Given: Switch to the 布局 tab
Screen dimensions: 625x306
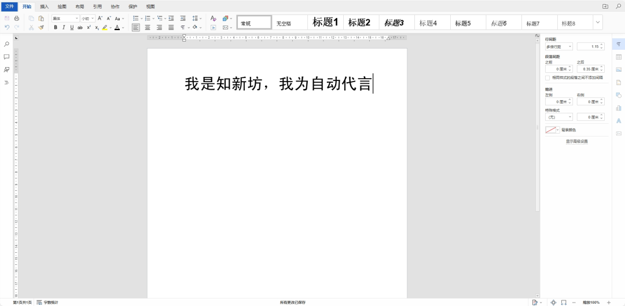Looking at the screenshot, I should (x=80, y=7).
